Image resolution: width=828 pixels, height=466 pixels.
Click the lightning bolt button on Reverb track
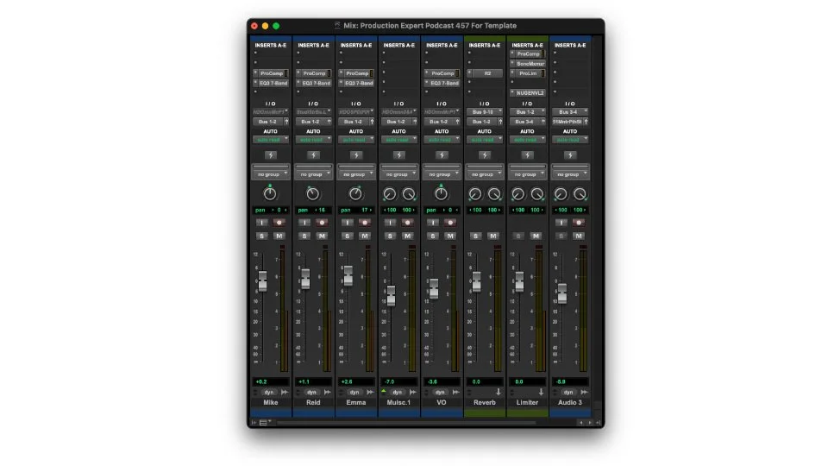pos(484,155)
